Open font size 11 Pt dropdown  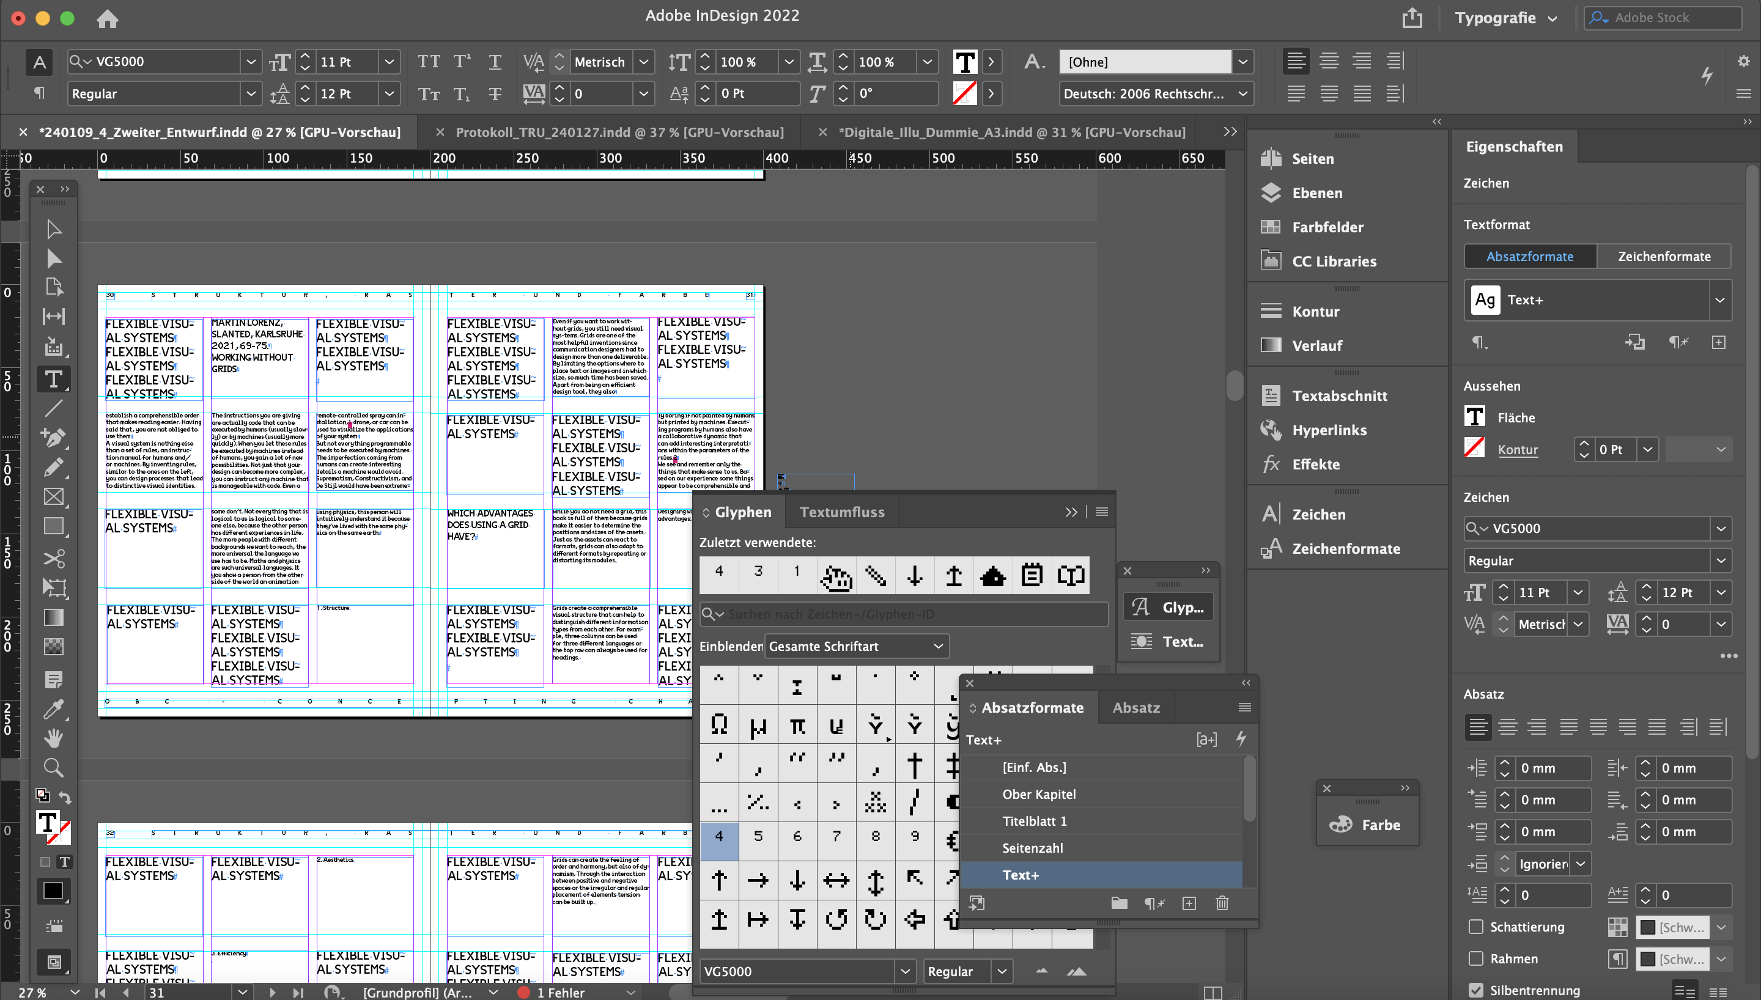[389, 62]
